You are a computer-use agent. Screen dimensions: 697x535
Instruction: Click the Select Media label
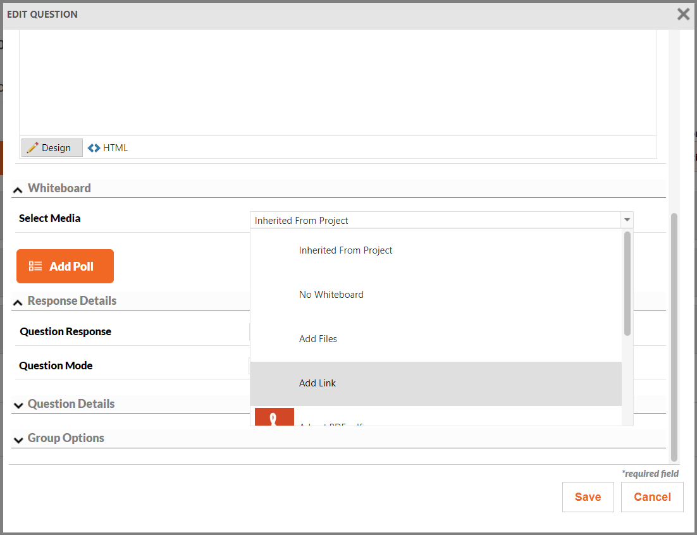50,218
